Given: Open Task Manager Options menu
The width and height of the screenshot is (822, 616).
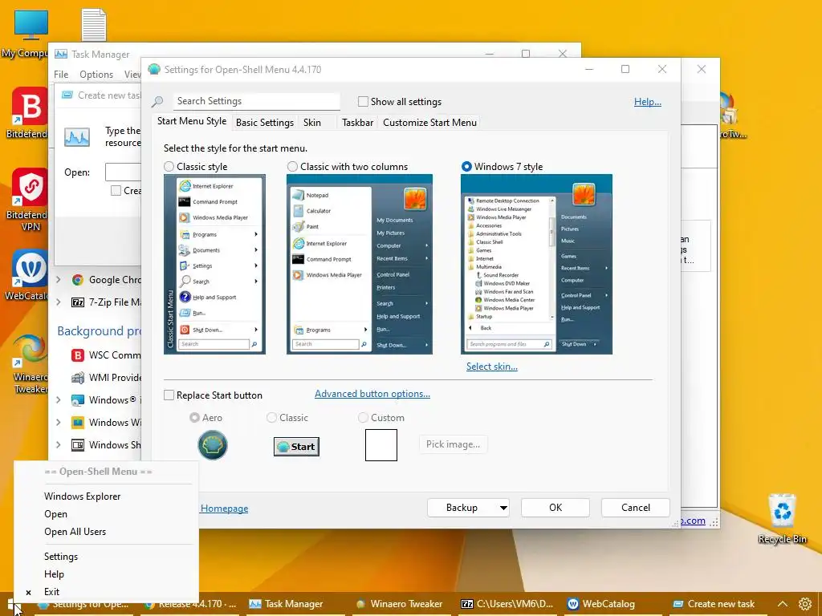Looking at the screenshot, I should [x=96, y=75].
